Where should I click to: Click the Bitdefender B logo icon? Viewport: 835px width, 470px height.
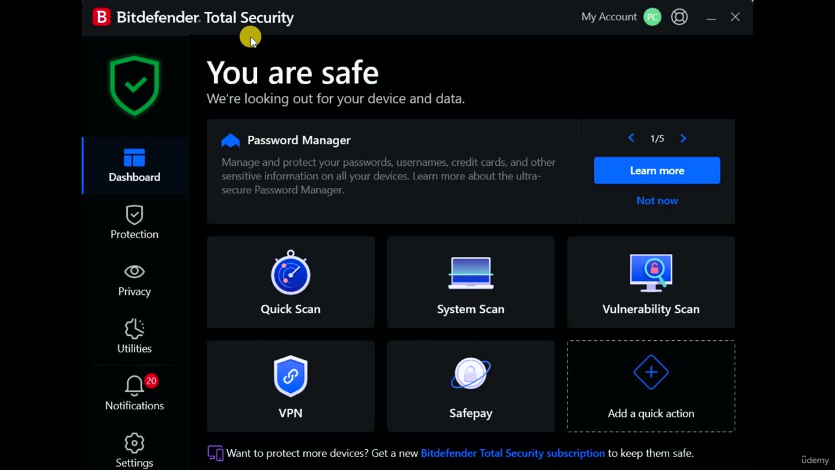pyautogui.click(x=101, y=17)
